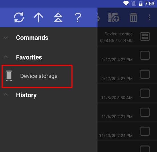Tap the double triangle collapse-all icon
This screenshot has height=152, width=157.
pyautogui.click(x=58, y=17)
